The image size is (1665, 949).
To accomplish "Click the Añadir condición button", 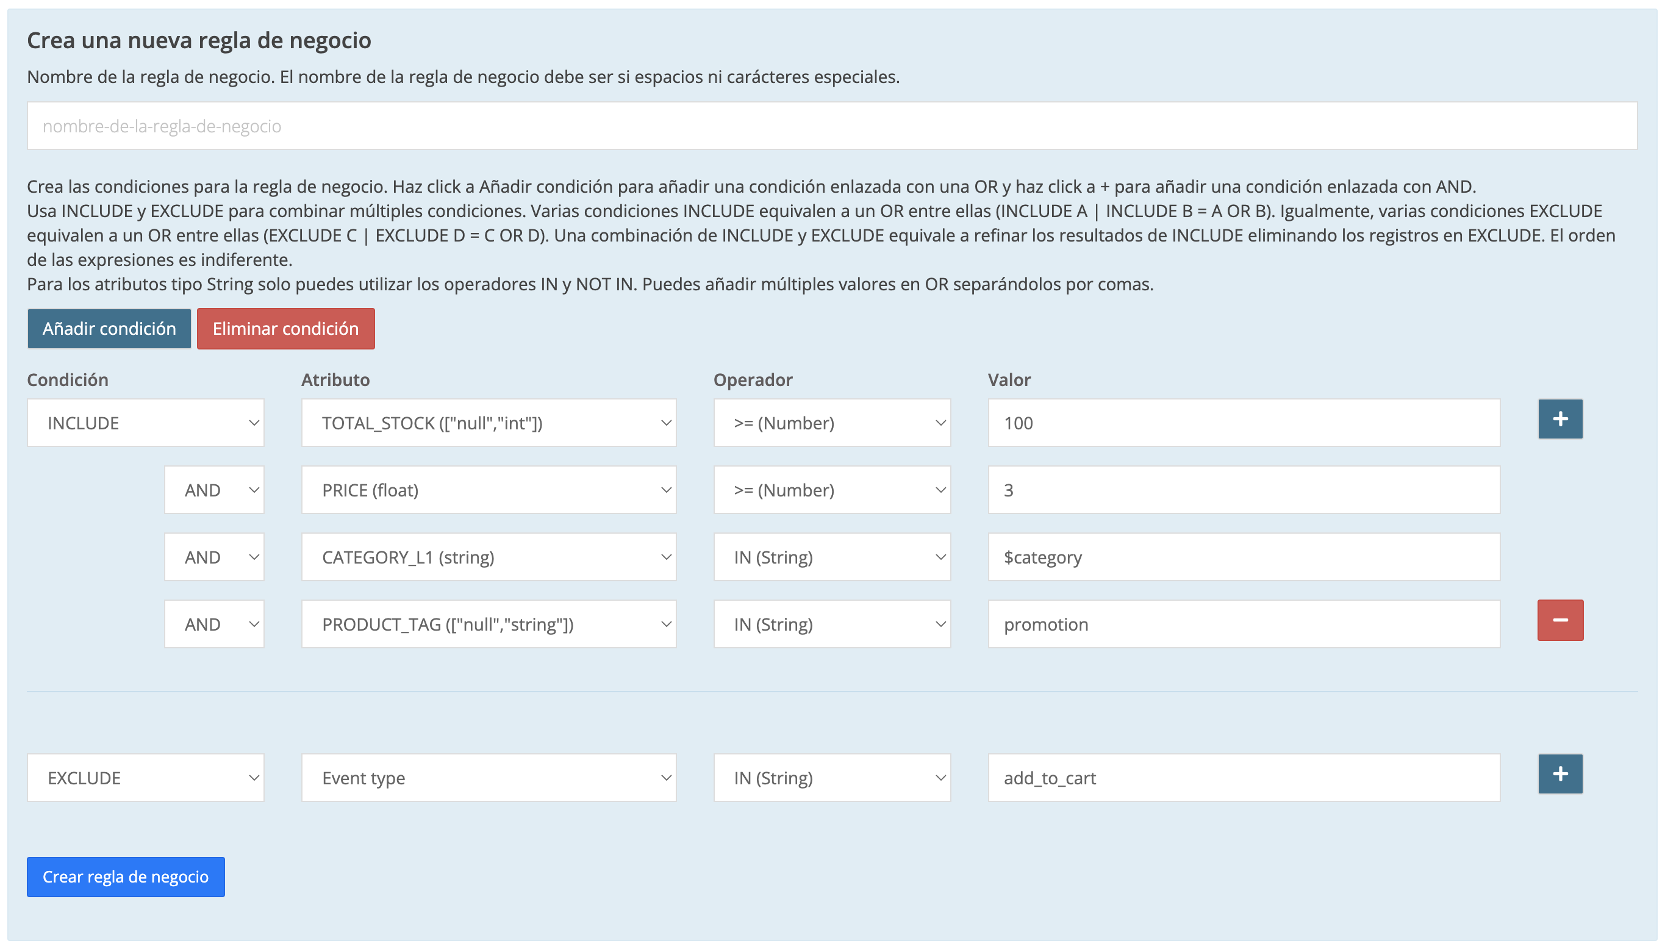I will [x=109, y=329].
